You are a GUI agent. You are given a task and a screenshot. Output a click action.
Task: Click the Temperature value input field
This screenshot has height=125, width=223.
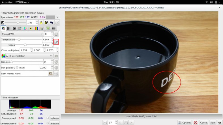[46, 40]
